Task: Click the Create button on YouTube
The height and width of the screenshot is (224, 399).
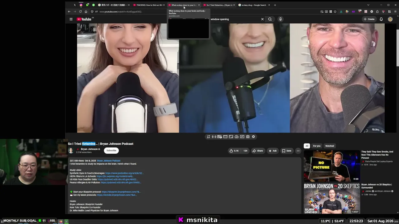Action: 369,19
